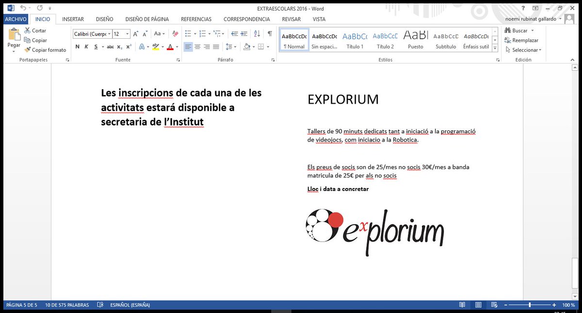
Task: Select the Copiar formato paintbrush
Action: (x=45, y=50)
